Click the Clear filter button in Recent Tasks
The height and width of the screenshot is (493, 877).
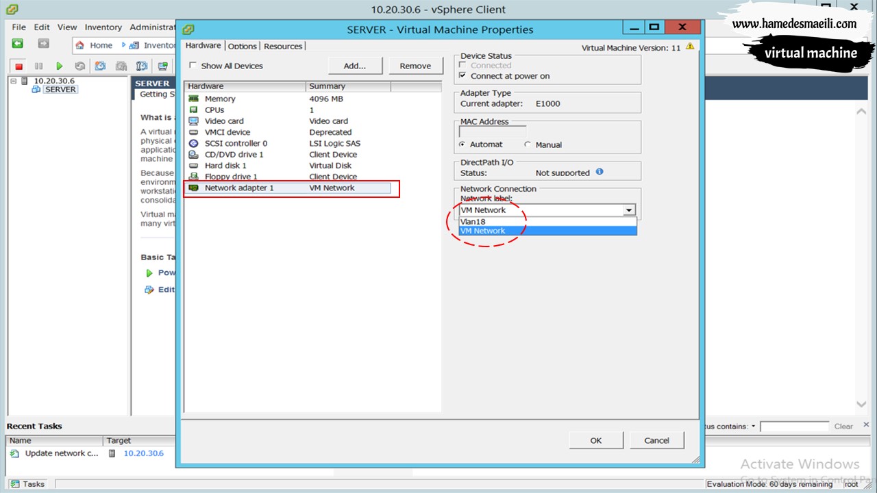pyautogui.click(x=843, y=427)
